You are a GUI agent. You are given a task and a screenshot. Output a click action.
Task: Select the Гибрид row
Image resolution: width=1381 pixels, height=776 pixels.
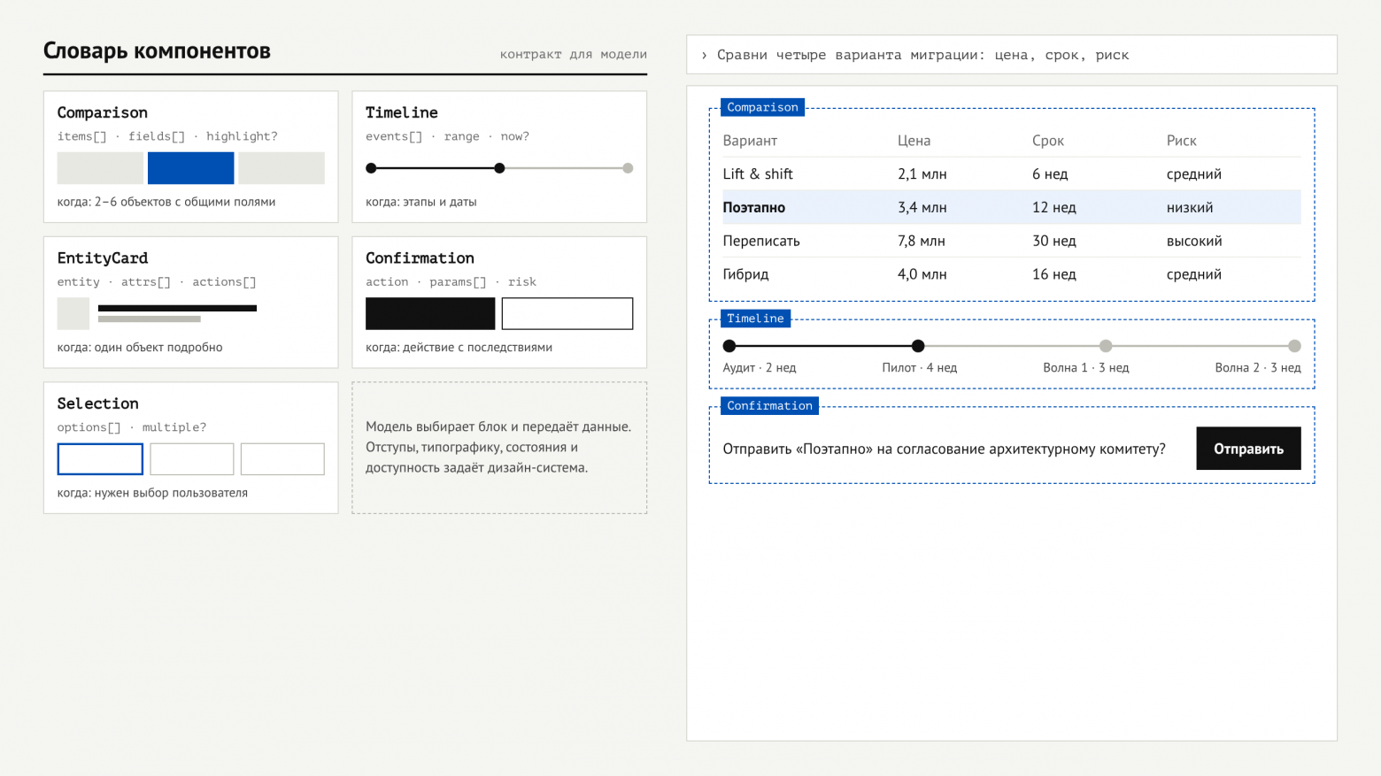(1012, 274)
